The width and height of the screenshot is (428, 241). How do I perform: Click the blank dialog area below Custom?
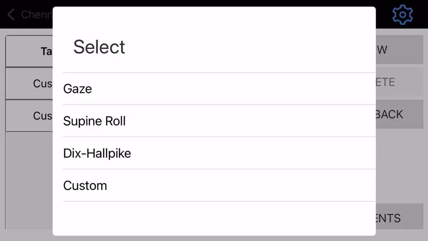click(x=214, y=218)
